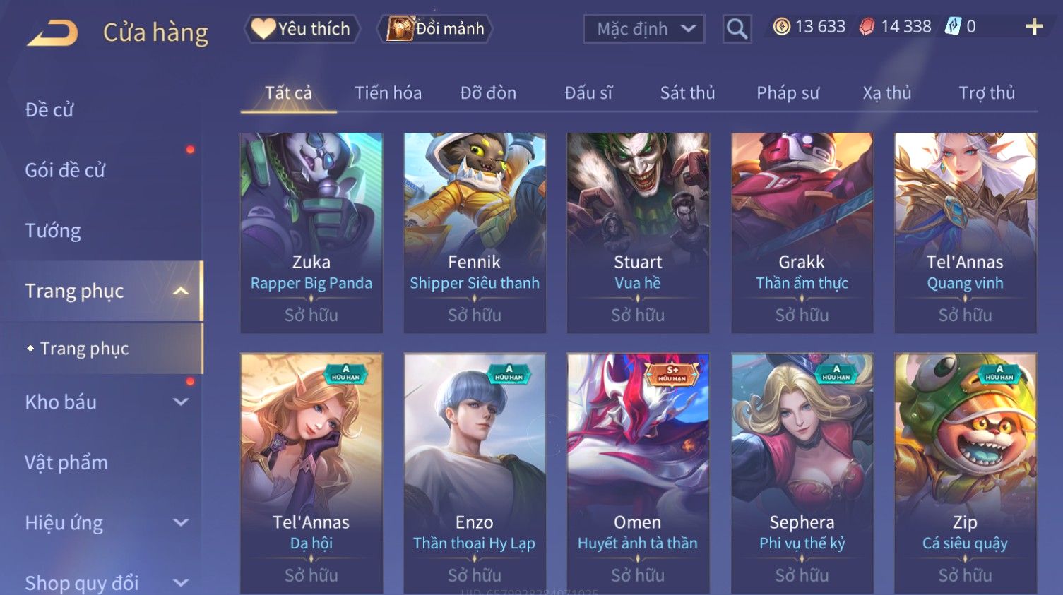Expand the Hiệu ứng sidebar section

[x=181, y=522]
